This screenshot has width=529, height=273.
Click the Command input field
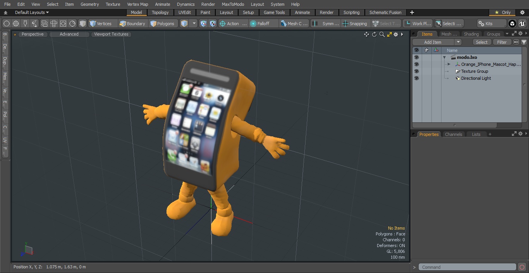click(467, 267)
